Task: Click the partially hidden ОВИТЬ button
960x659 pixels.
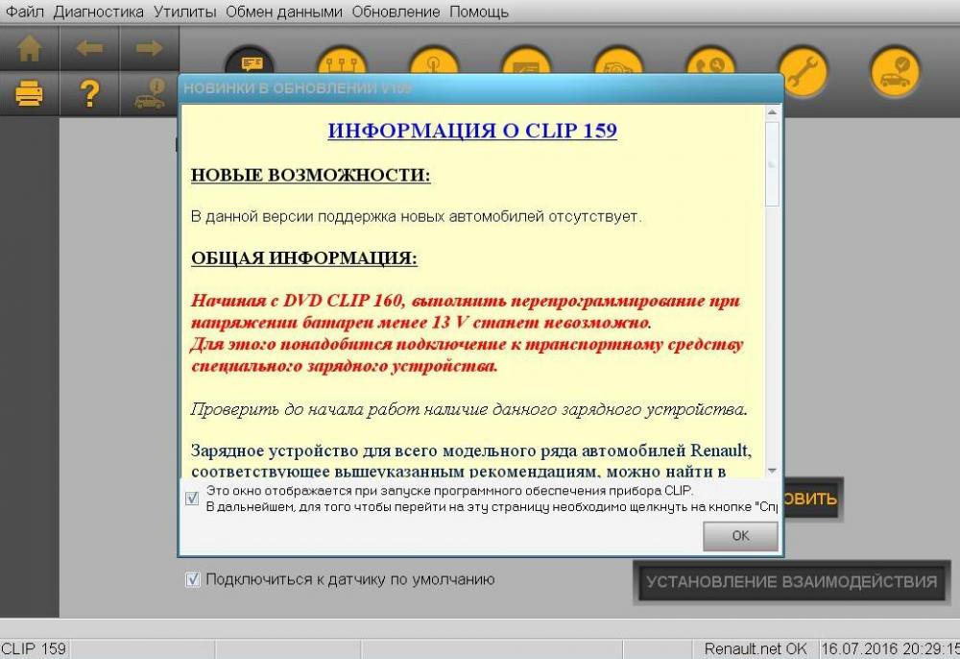Action: click(x=812, y=499)
